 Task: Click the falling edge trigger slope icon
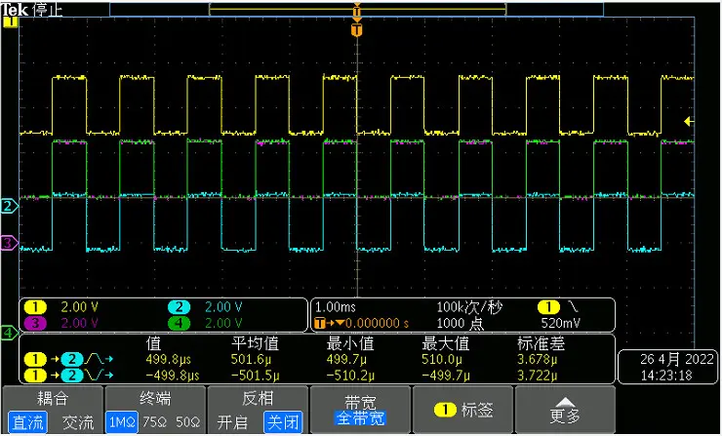click(575, 307)
